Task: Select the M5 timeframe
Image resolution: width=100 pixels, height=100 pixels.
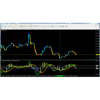Action: pyautogui.click(x=28, y=28)
